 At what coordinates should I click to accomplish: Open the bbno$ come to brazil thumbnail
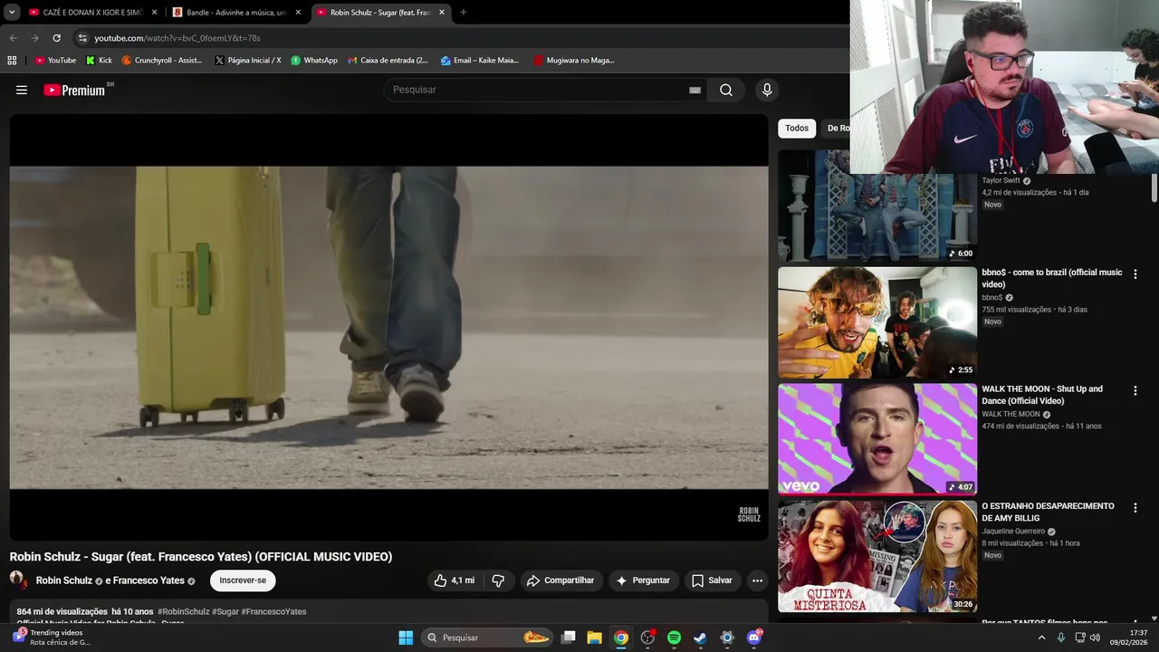point(877,322)
